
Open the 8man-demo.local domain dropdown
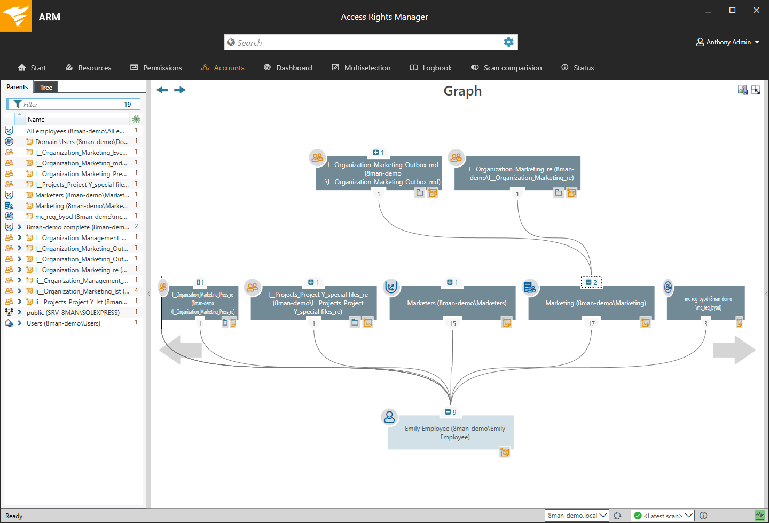coord(577,516)
